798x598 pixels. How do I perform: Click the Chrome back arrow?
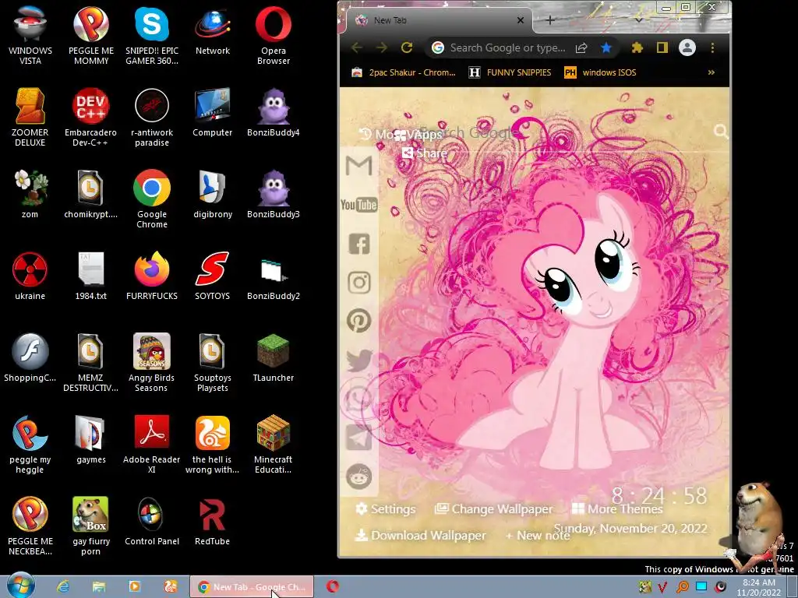pyautogui.click(x=357, y=47)
